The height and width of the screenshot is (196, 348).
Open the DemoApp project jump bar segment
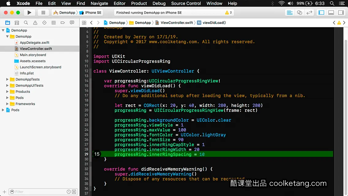point(115,23)
